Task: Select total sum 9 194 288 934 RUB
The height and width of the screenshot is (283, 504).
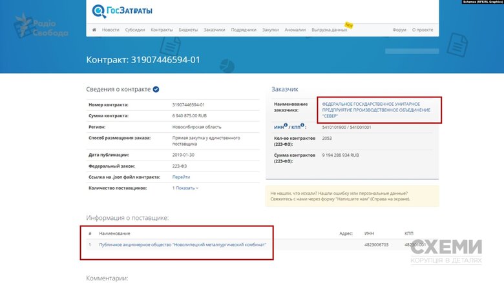Action: pos(341,155)
